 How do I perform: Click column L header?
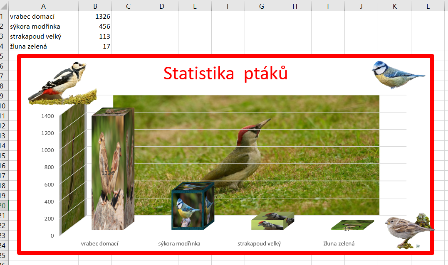point(428,6)
